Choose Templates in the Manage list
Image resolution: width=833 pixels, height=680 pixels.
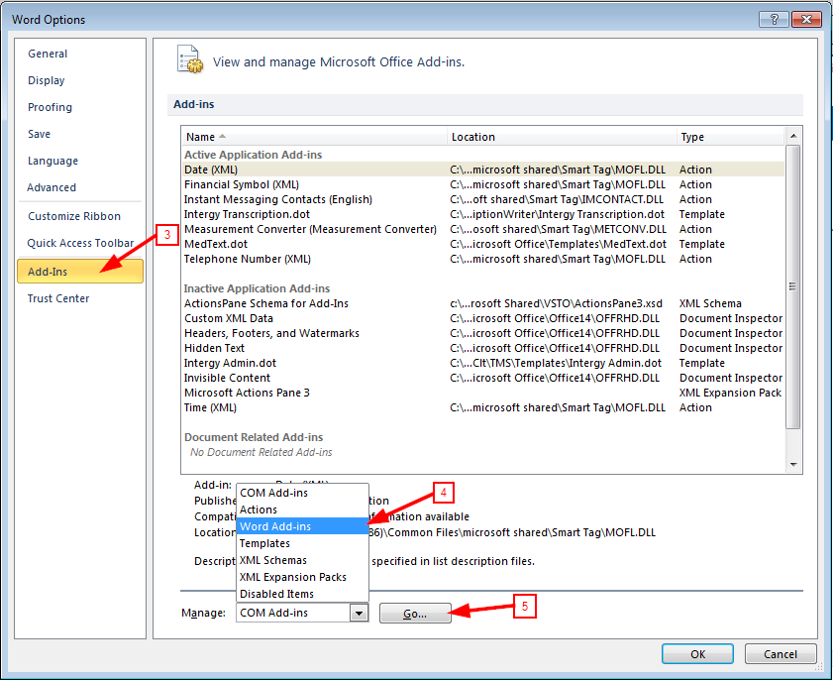coord(302,543)
